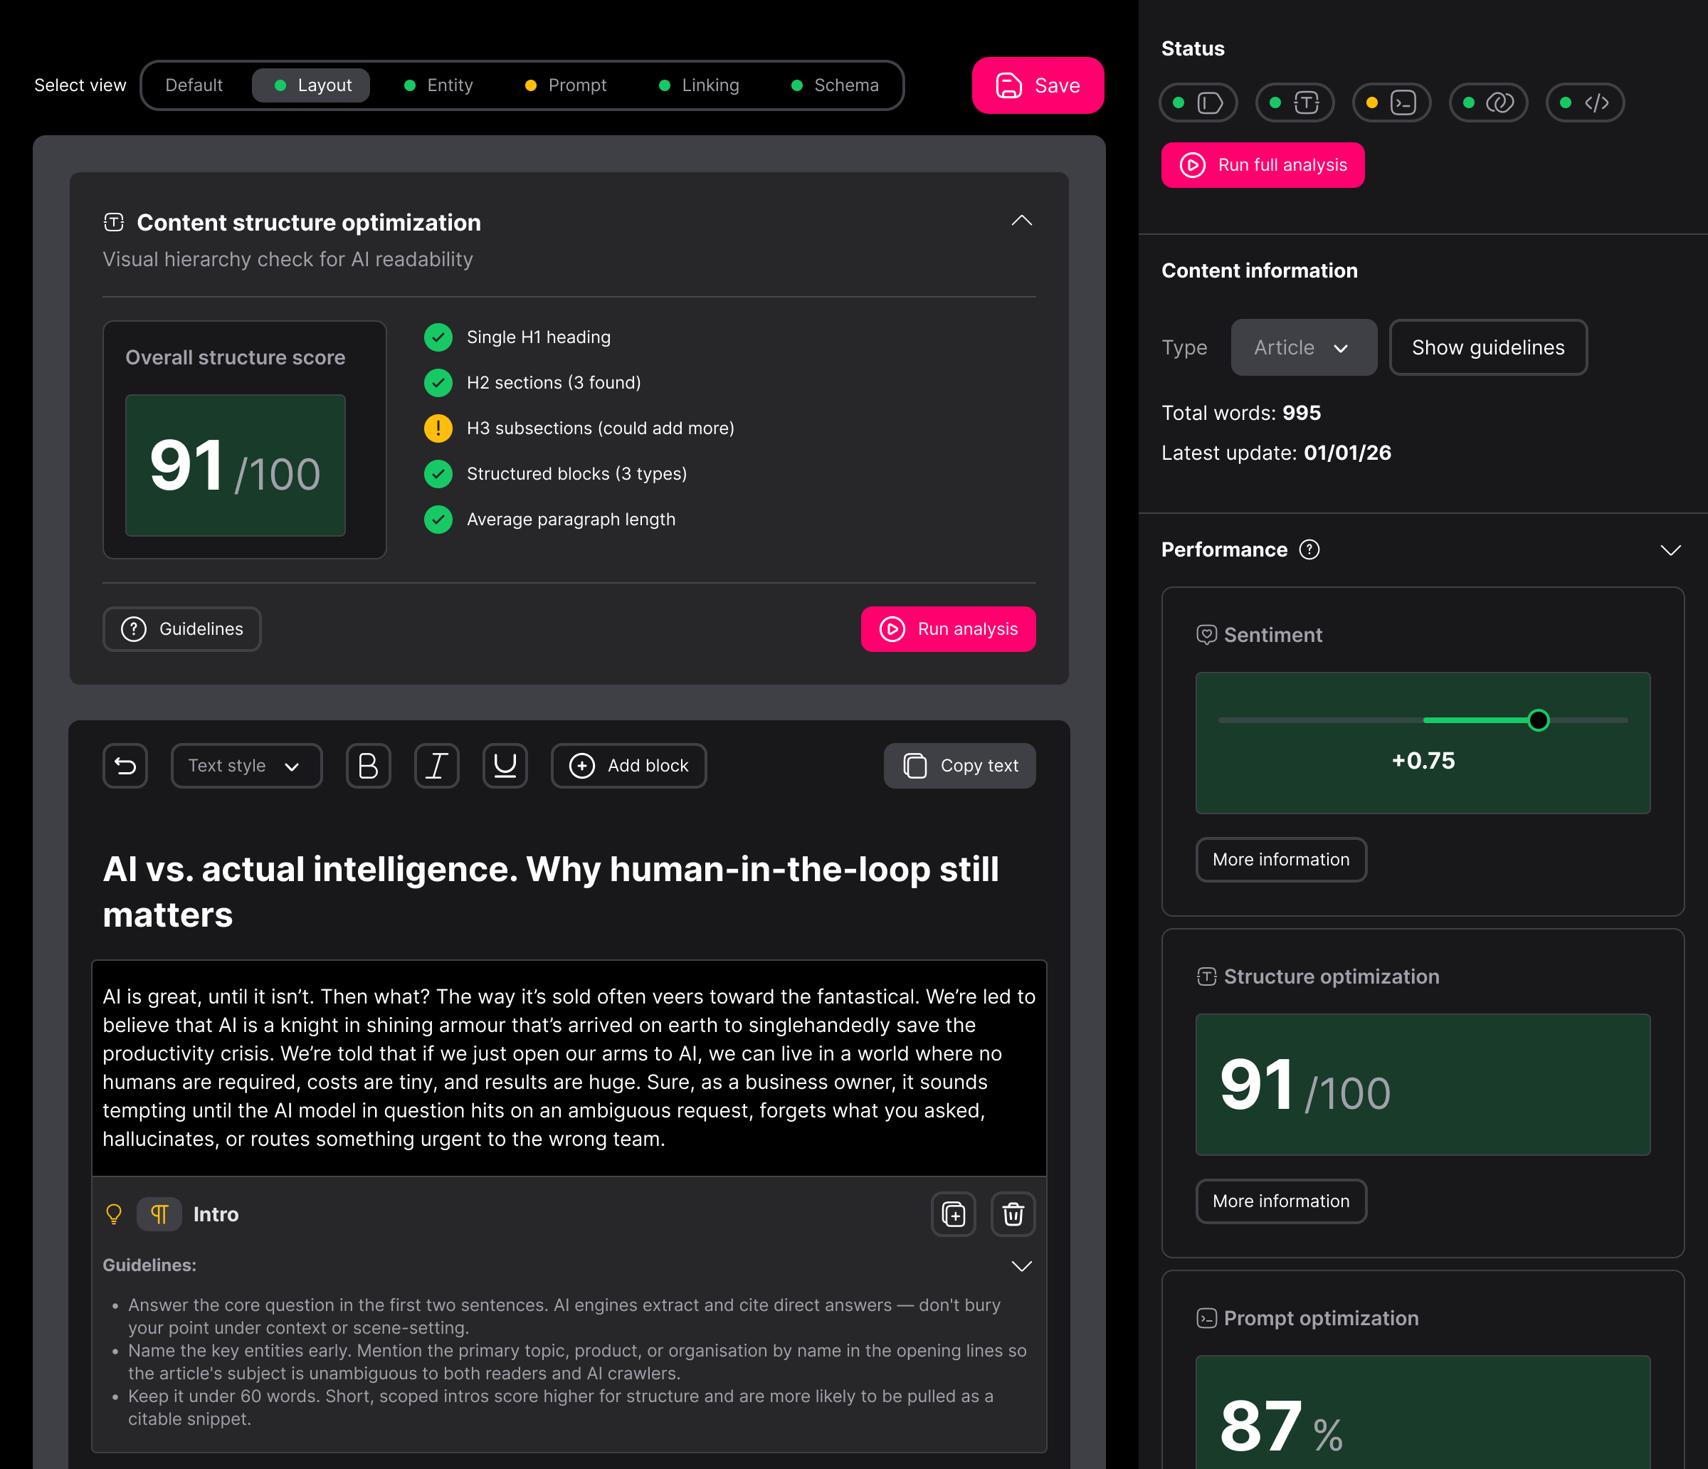This screenshot has width=1708, height=1469.
Task: Collapse the Content structure optimization panel
Action: 1022,221
